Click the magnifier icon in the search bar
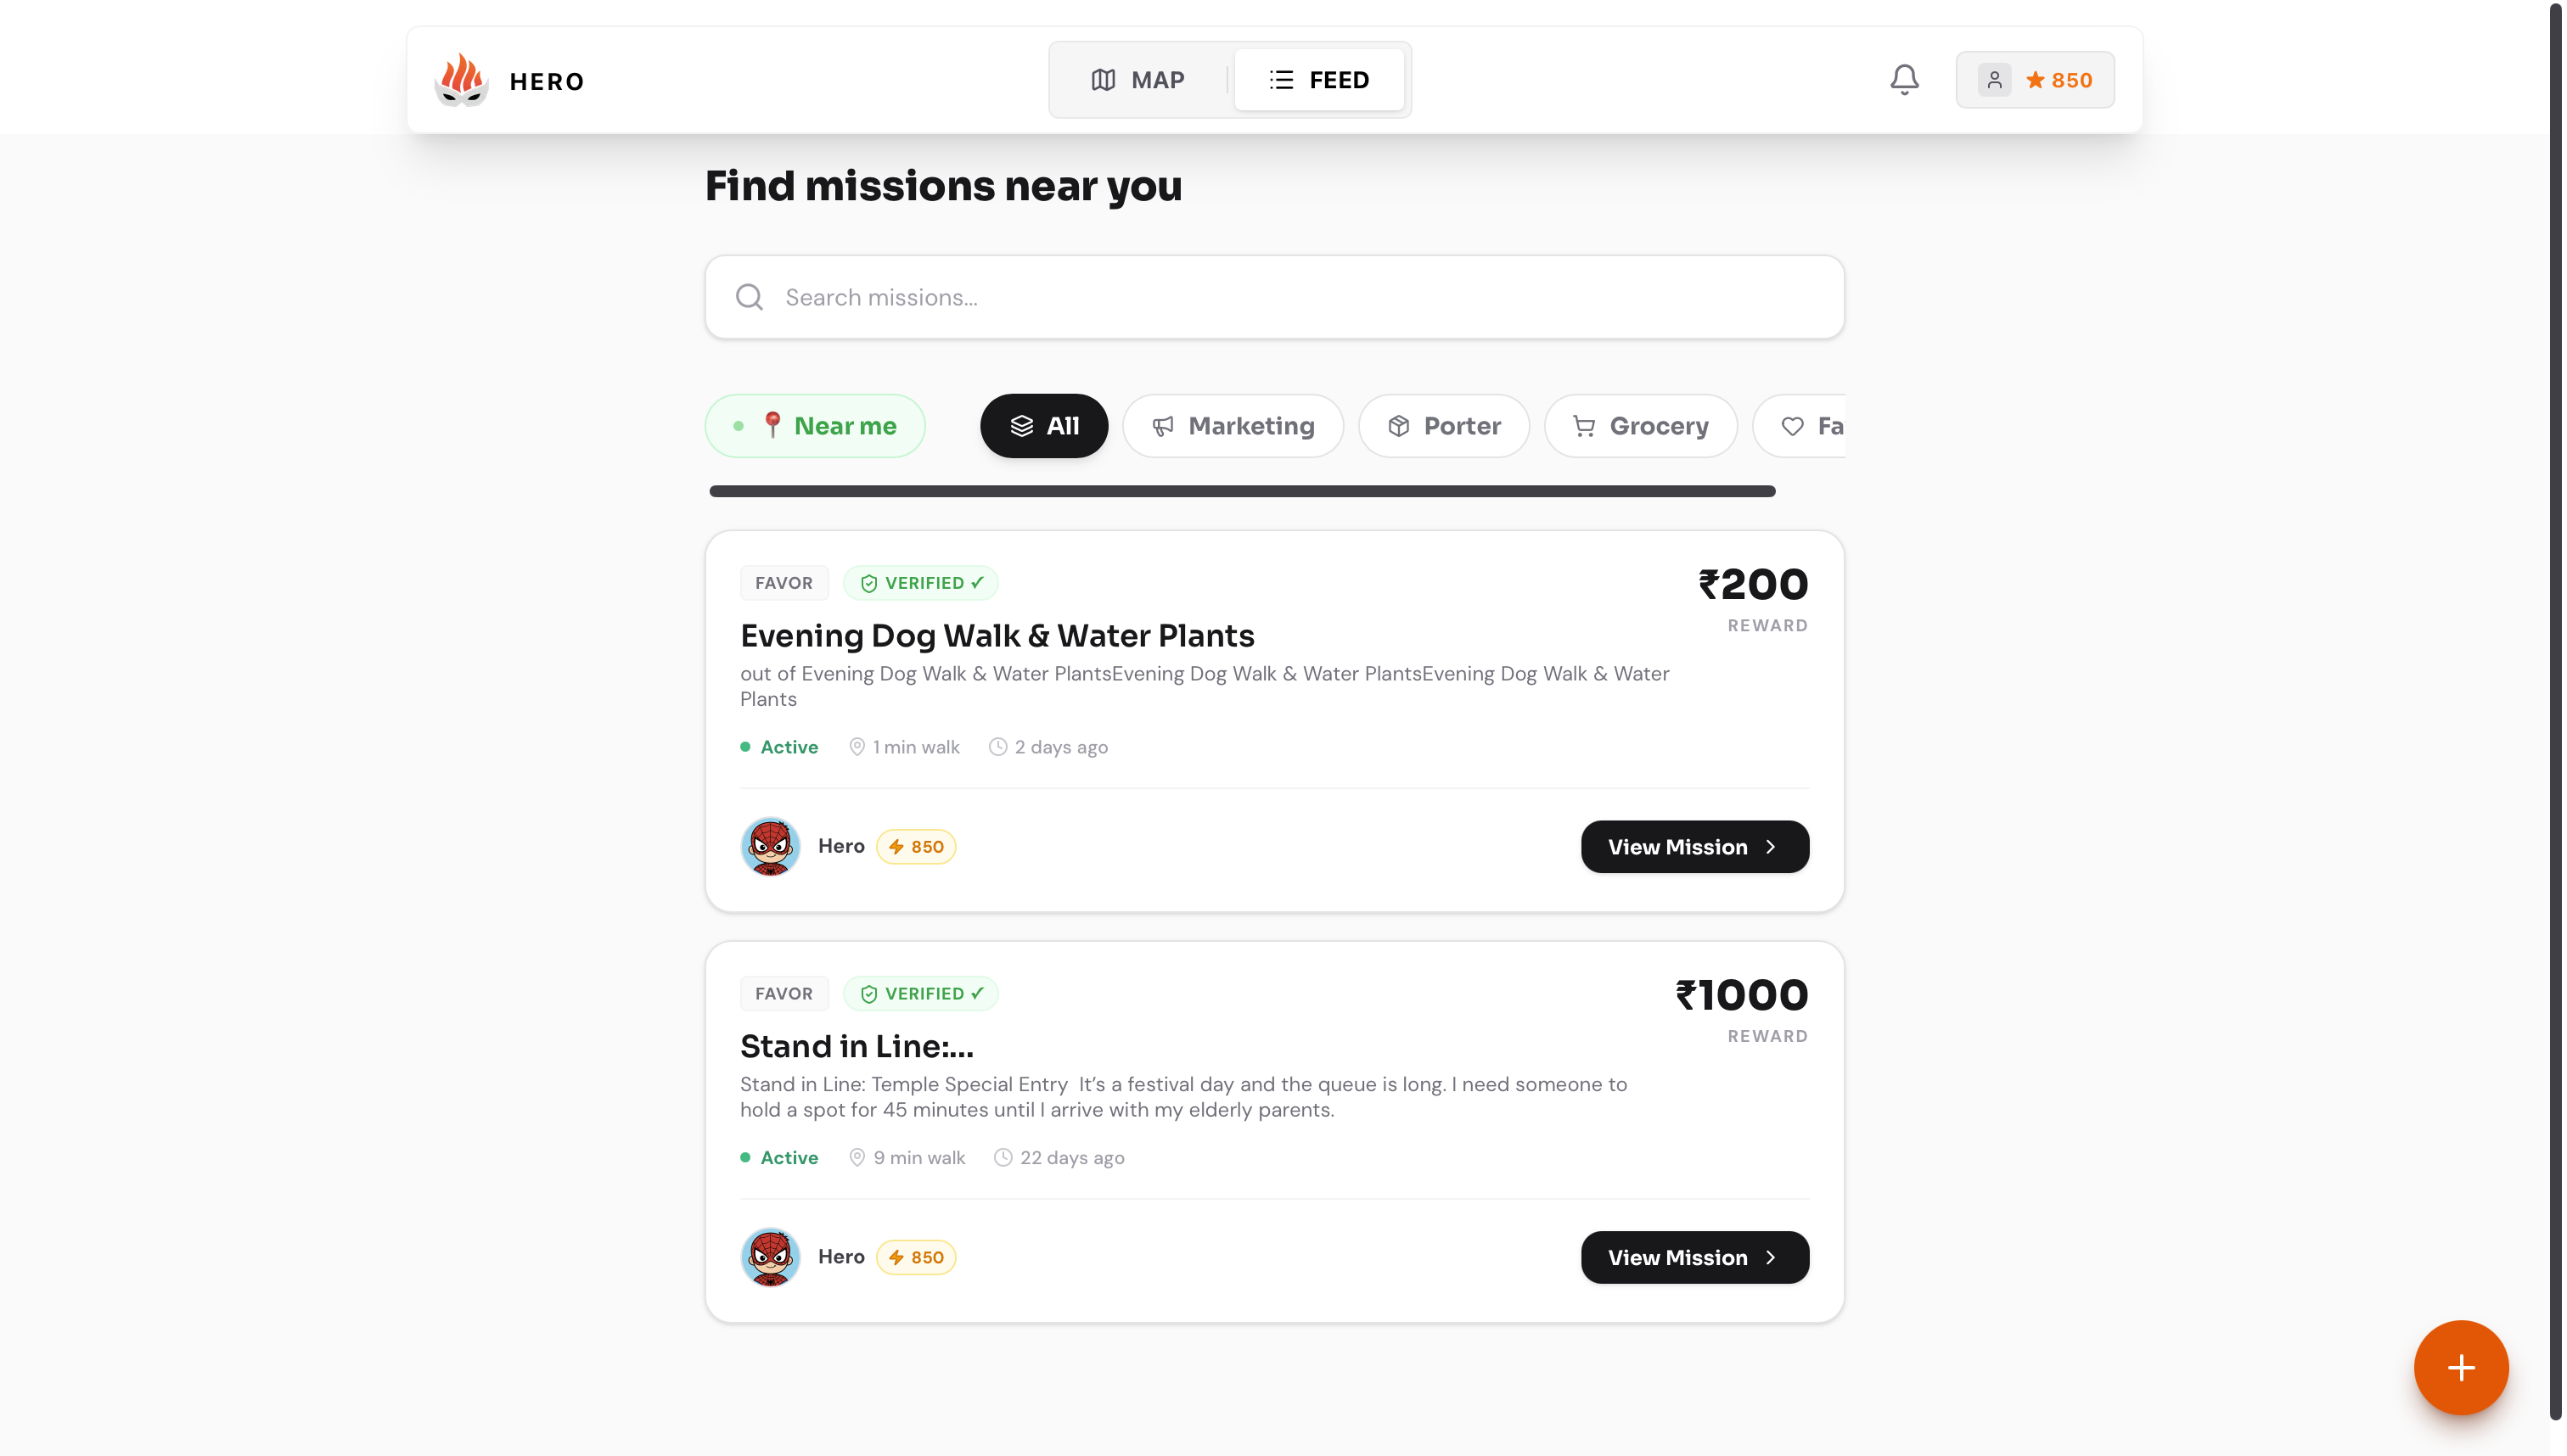2567x1456 pixels. [750, 297]
